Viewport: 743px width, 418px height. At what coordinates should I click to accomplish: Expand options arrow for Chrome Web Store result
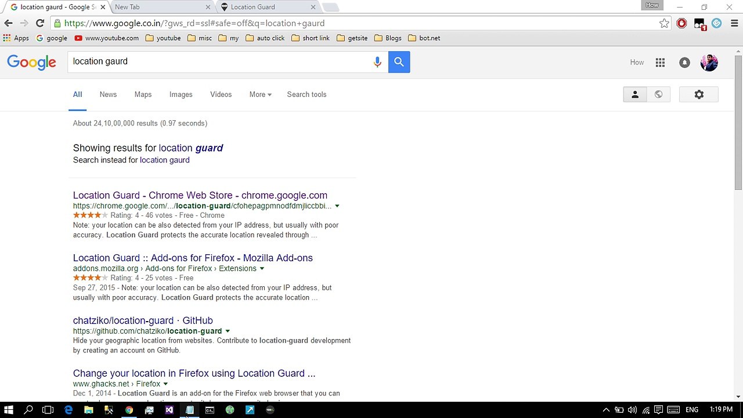[337, 206]
